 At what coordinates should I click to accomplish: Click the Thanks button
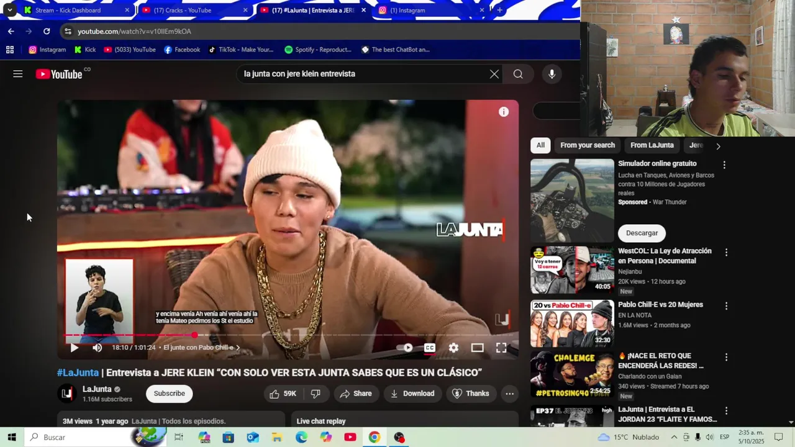tap(471, 394)
